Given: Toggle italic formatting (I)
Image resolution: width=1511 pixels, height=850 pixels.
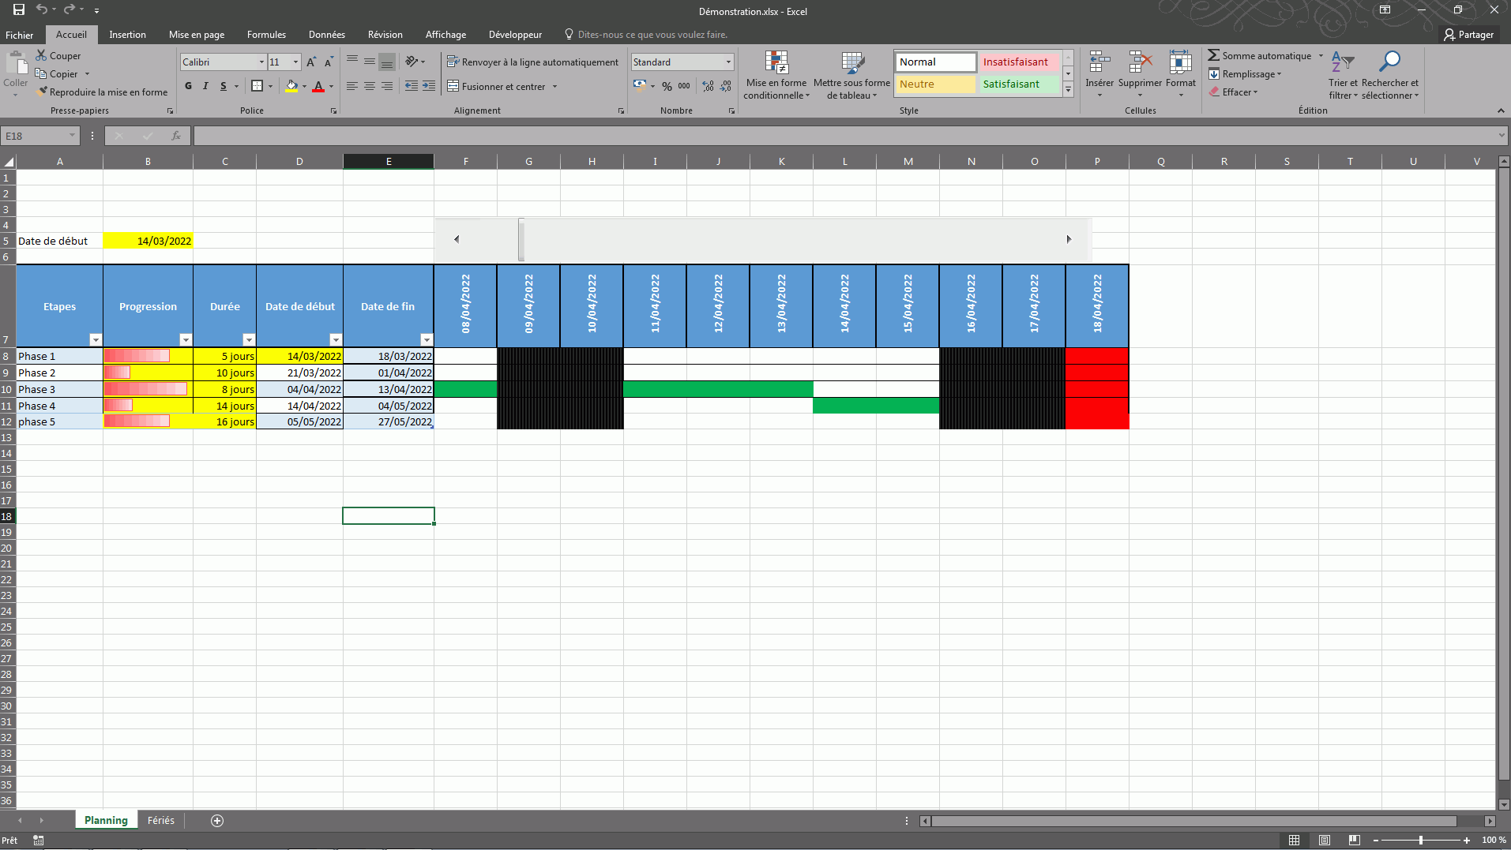Looking at the screenshot, I should pos(205,86).
